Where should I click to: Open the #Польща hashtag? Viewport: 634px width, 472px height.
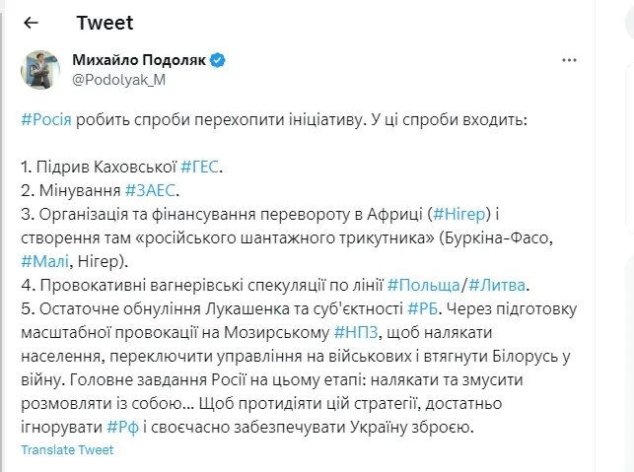click(x=422, y=285)
